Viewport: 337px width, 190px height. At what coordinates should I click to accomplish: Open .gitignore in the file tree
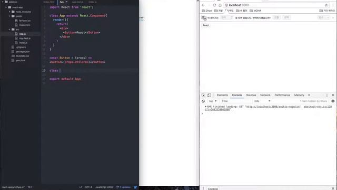pos(21,47)
